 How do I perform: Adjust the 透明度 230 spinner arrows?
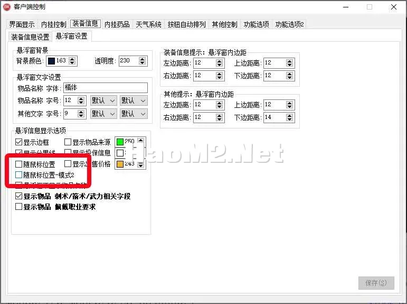142,61
